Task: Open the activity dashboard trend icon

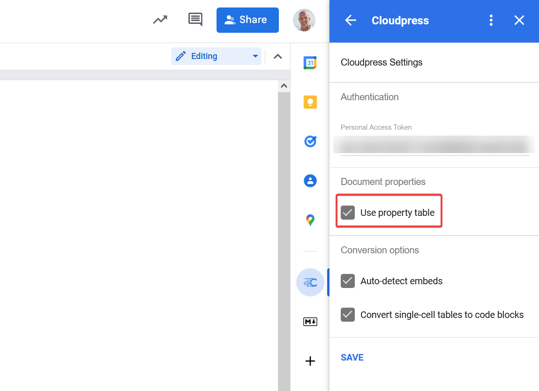Action: pos(160,20)
